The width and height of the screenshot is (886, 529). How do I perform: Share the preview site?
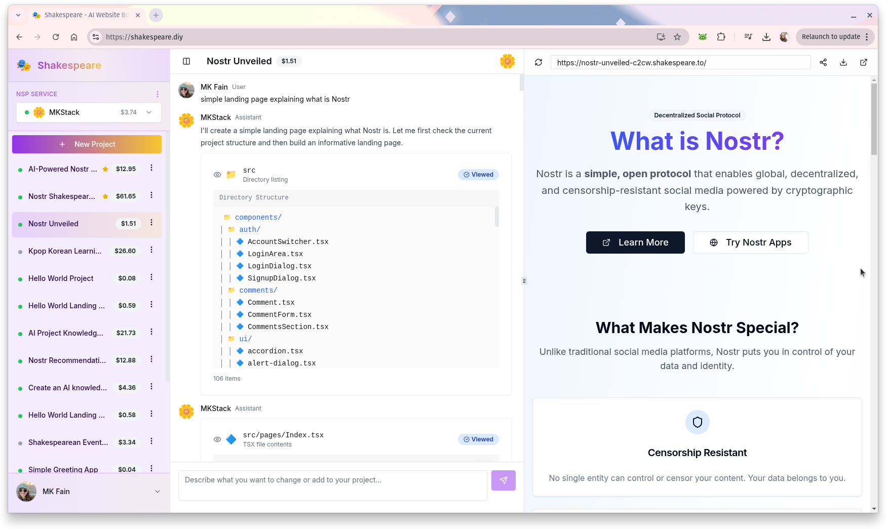click(823, 62)
